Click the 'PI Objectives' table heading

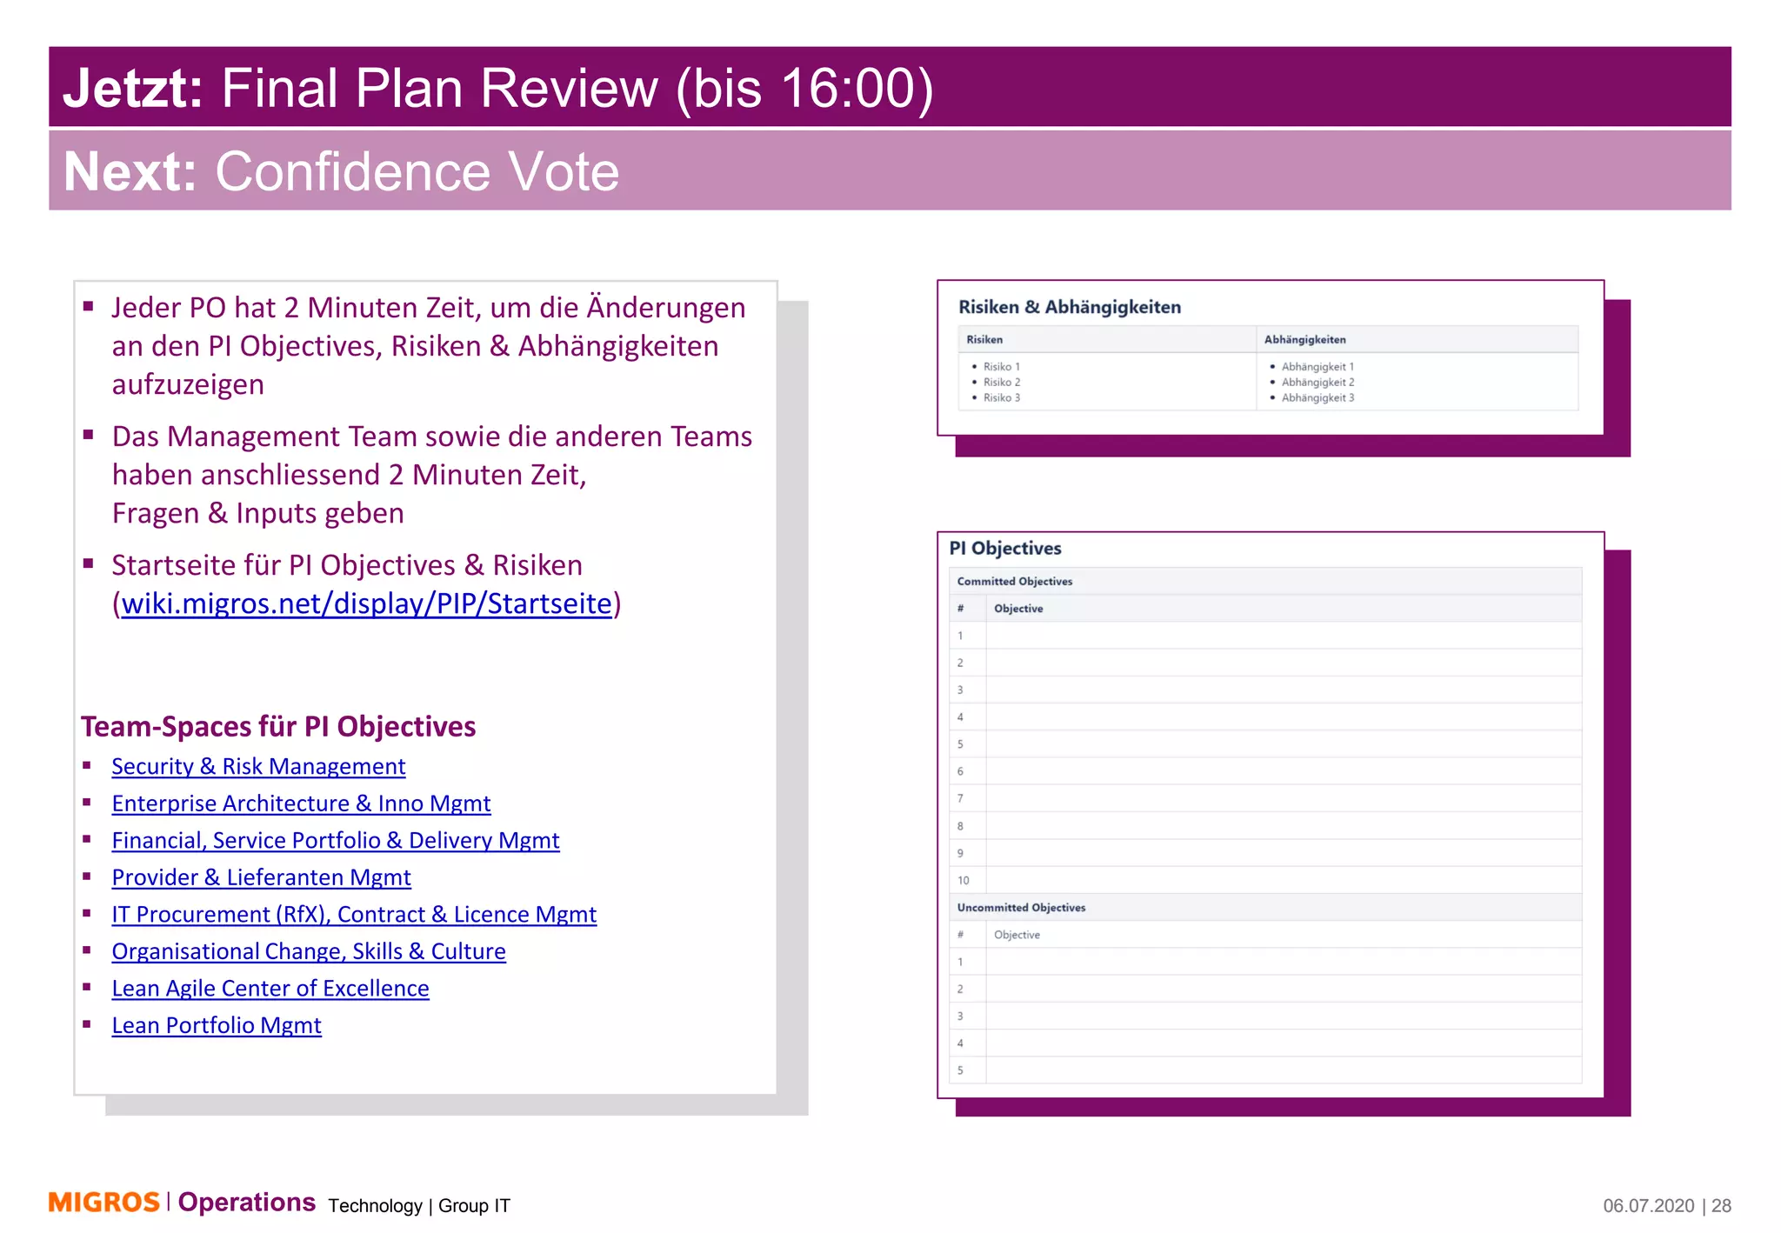1005,549
